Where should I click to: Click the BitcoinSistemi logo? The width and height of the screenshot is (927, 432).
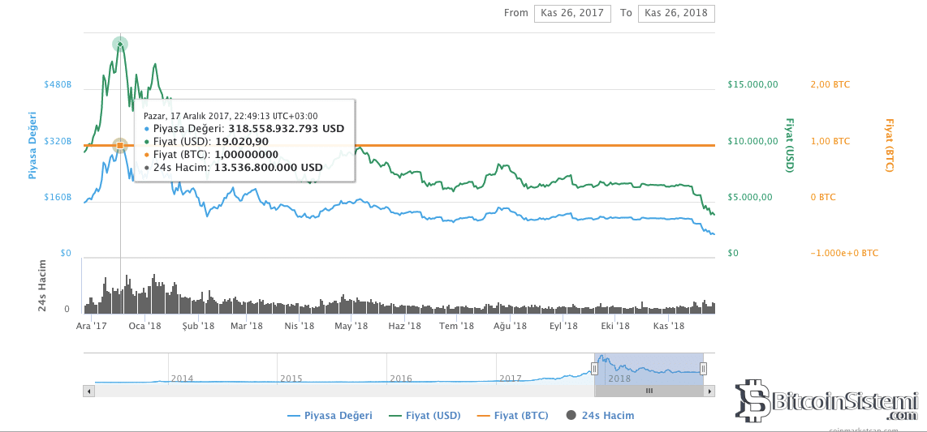tap(830, 400)
